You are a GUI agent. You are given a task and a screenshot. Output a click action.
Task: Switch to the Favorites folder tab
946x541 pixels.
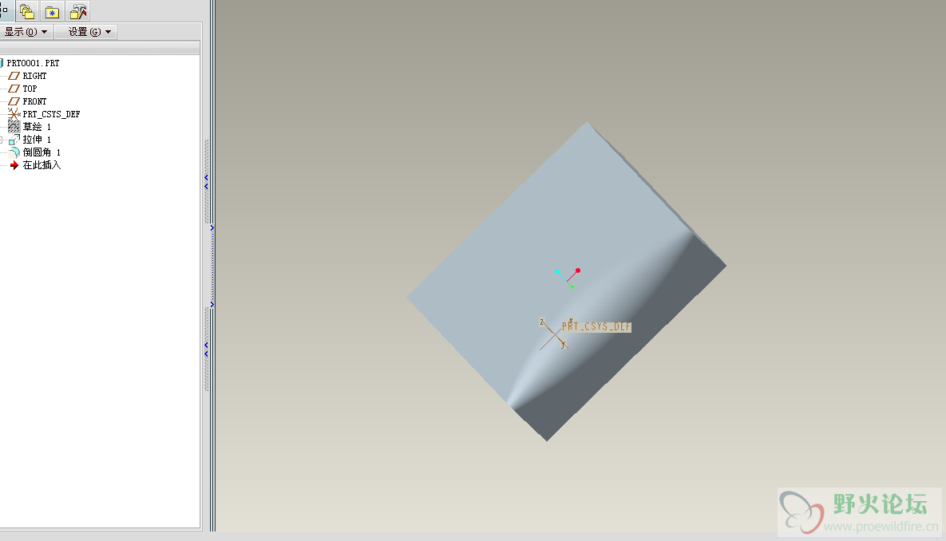(x=53, y=11)
